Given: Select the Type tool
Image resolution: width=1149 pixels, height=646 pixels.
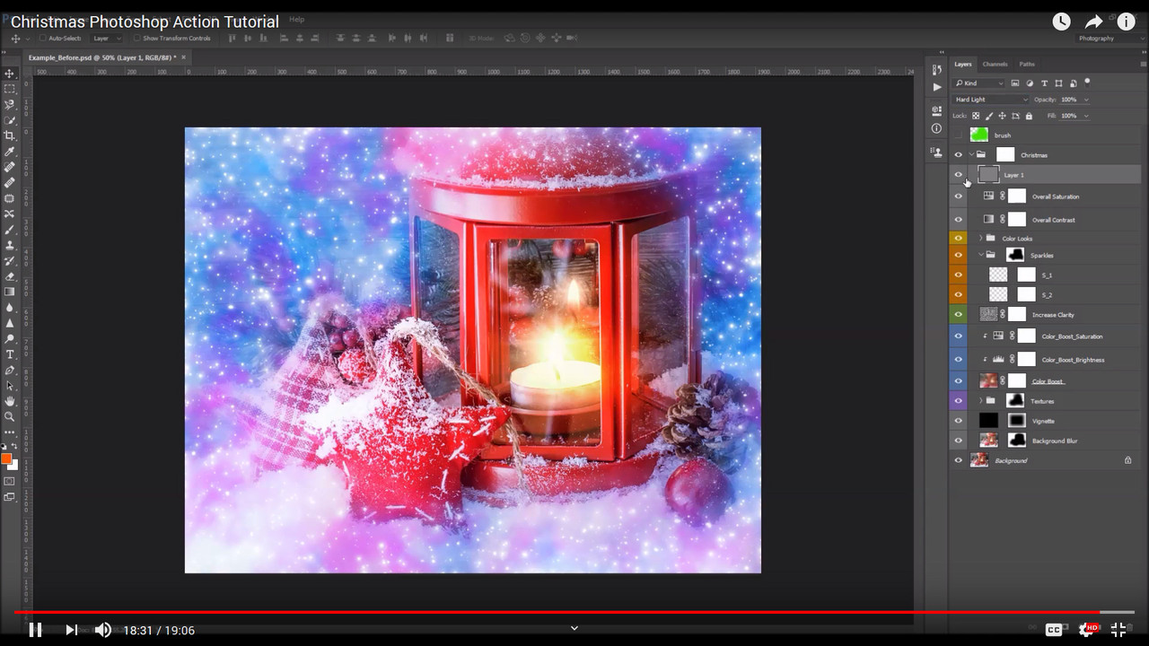Looking at the screenshot, I should click(x=10, y=354).
